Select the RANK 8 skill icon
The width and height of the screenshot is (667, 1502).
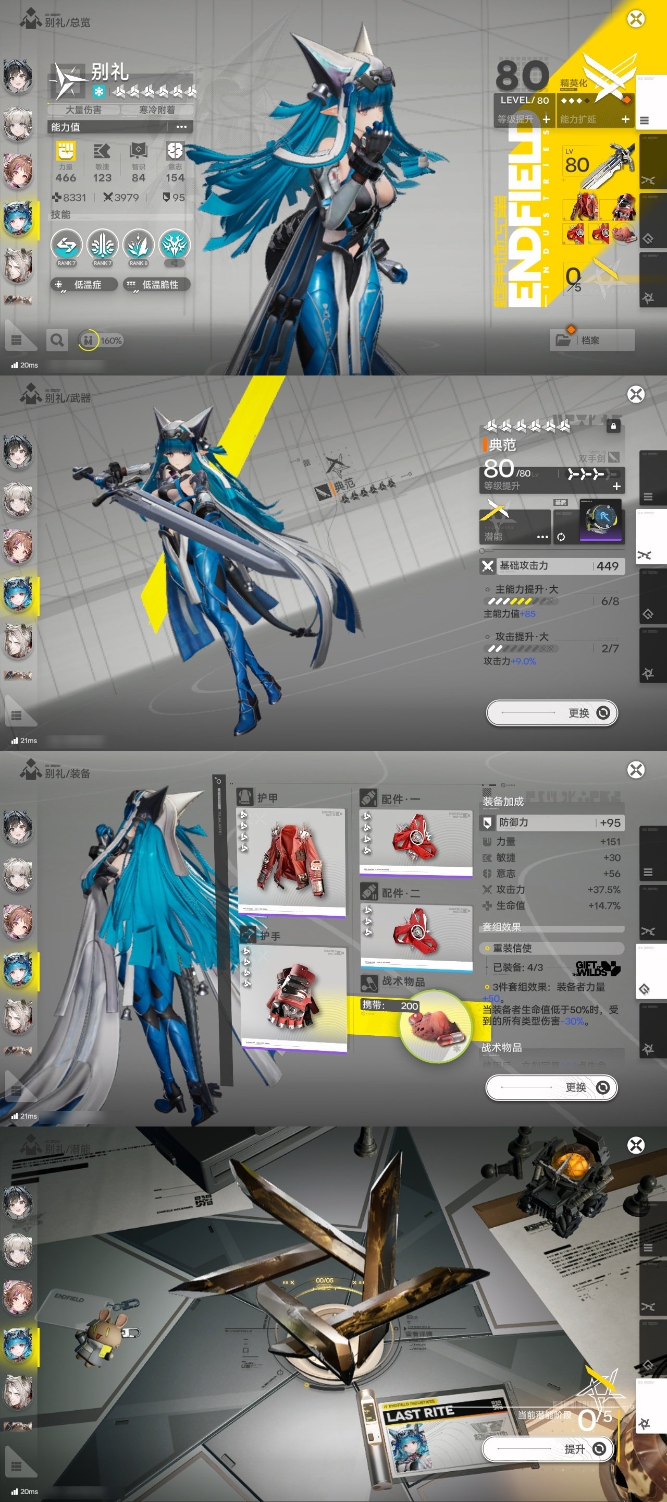coord(138,245)
